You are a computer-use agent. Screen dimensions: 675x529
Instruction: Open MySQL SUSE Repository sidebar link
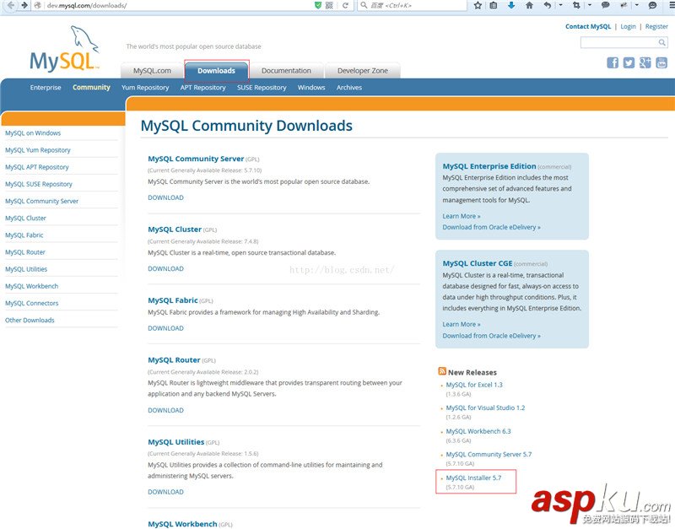point(38,184)
